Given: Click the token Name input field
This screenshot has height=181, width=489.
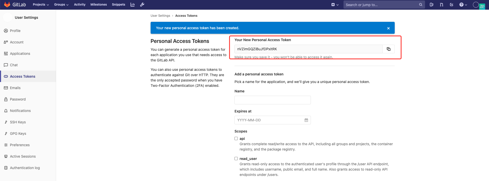Looking at the screenshot, I should [x=272, y=100].
